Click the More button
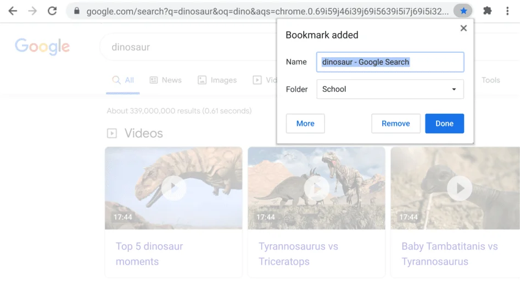 pos(305,124)
